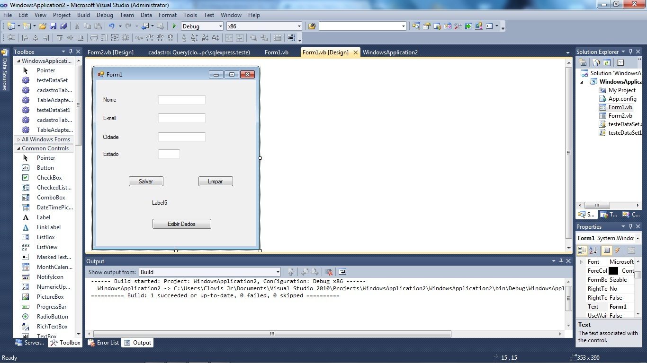Viewport: 647px width, 363px height.
Task: Click Alphabetical sort icon in Properties
Action: click(x=593, y=251)
